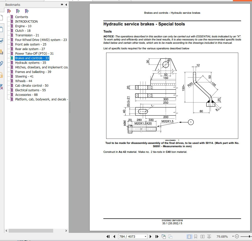Enable single page layout mode
Viewport: 252px width, 241px height.
point(189,236)
